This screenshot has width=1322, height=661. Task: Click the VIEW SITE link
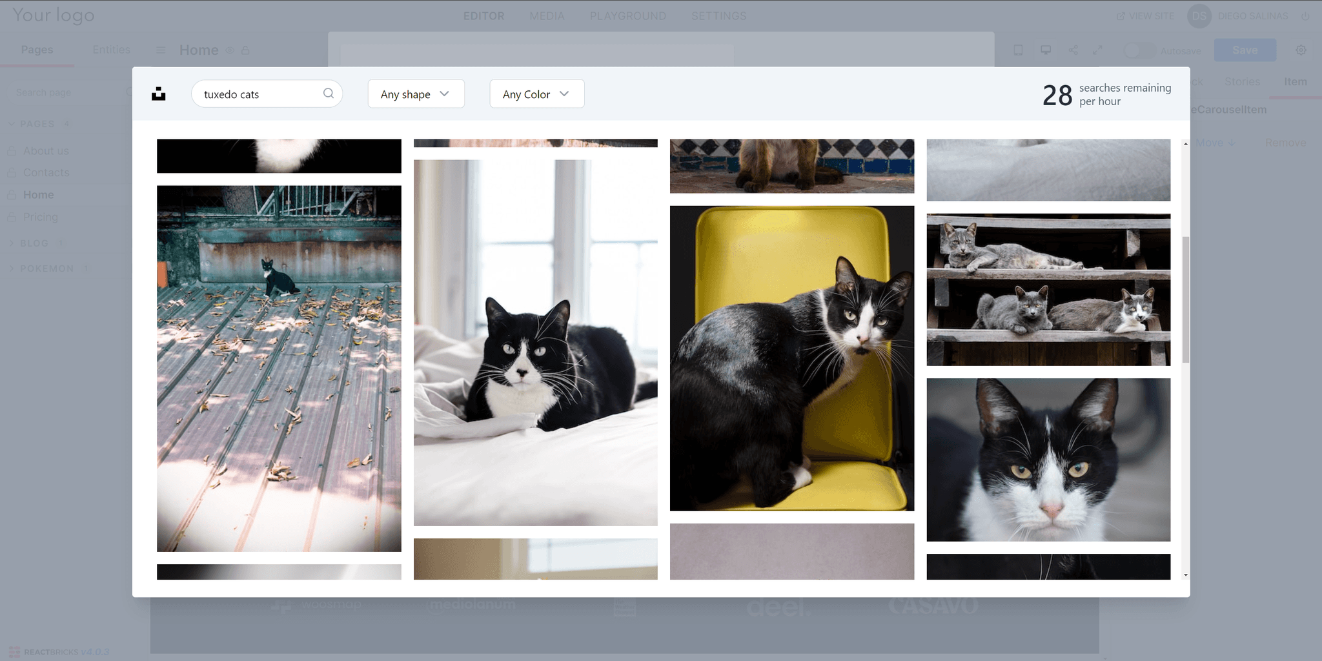coord(1146,16)
